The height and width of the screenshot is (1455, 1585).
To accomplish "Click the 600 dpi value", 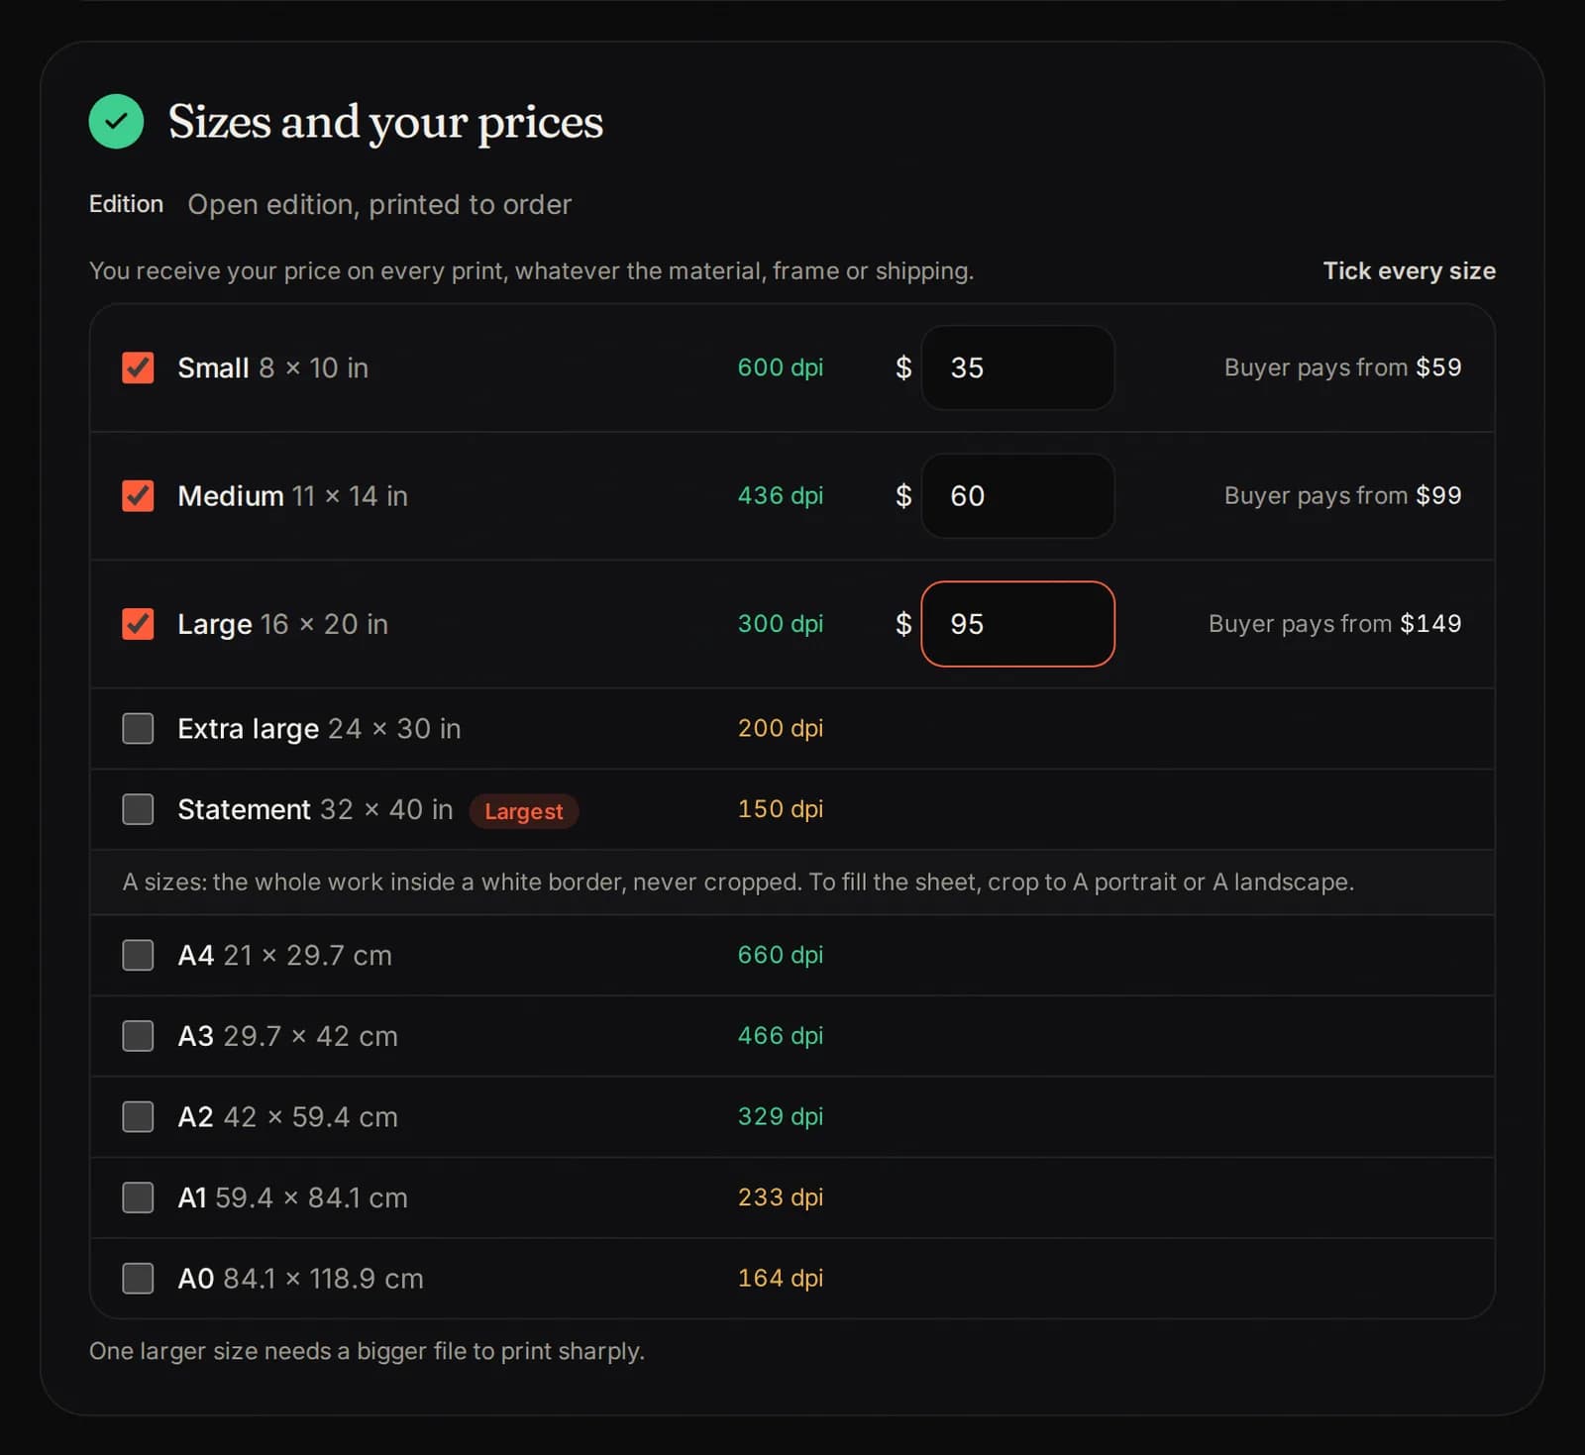I will pyautogui.click(x=781, y=367).
